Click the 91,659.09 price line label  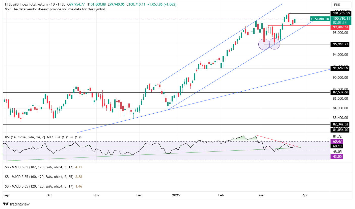pos(340,68)
